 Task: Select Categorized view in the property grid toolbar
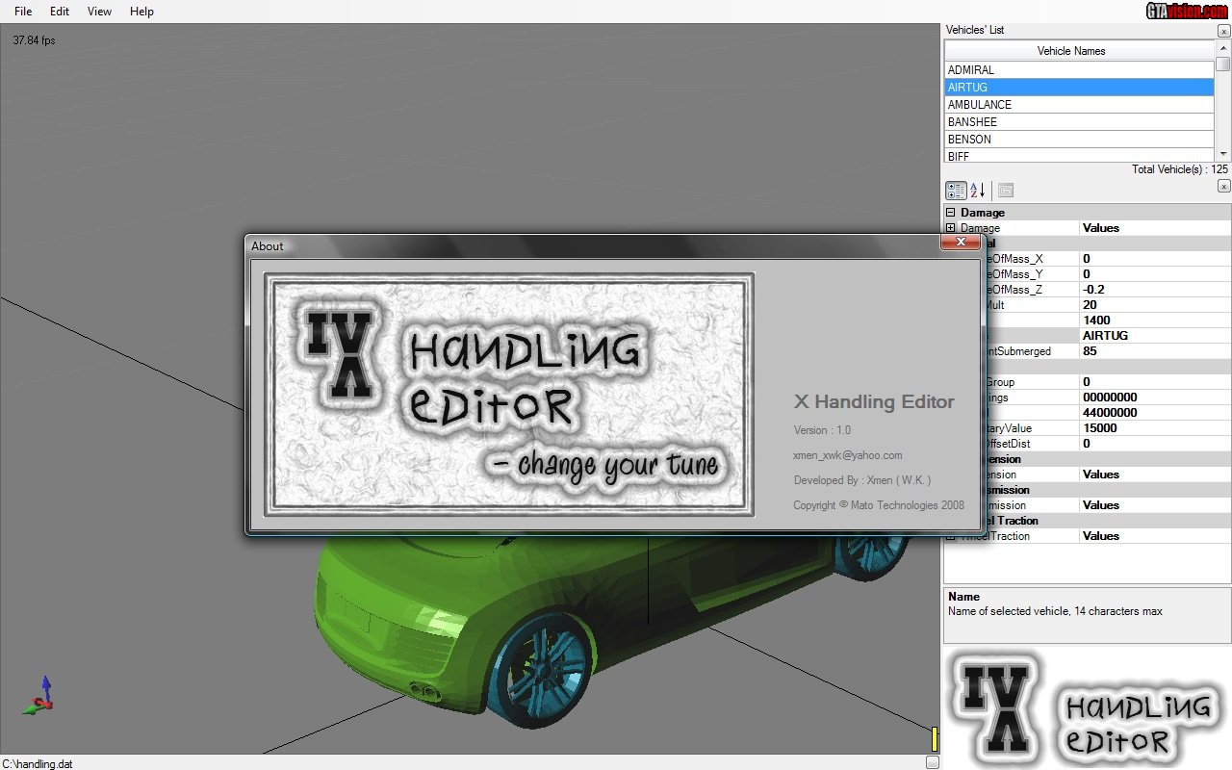956,190
